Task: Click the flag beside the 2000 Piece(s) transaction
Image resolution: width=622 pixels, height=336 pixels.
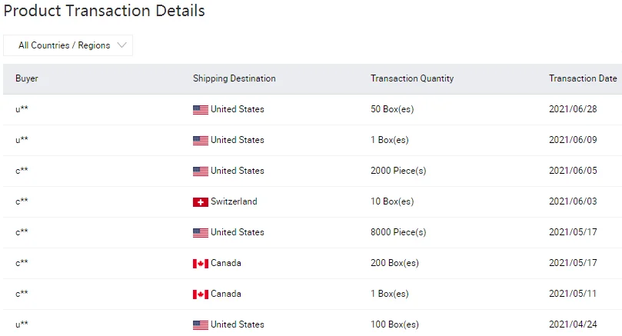Action: click(200, 171)
